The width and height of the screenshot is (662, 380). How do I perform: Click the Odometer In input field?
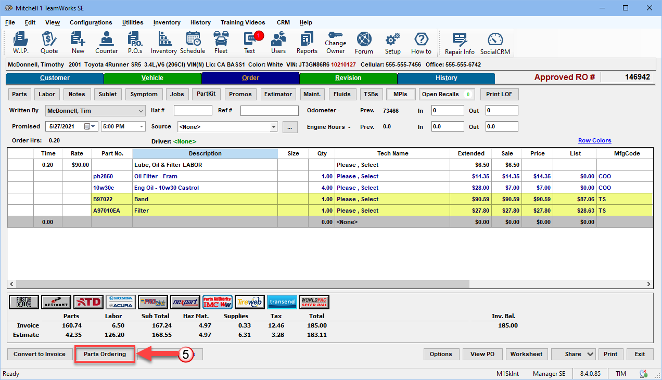point(447,110)
